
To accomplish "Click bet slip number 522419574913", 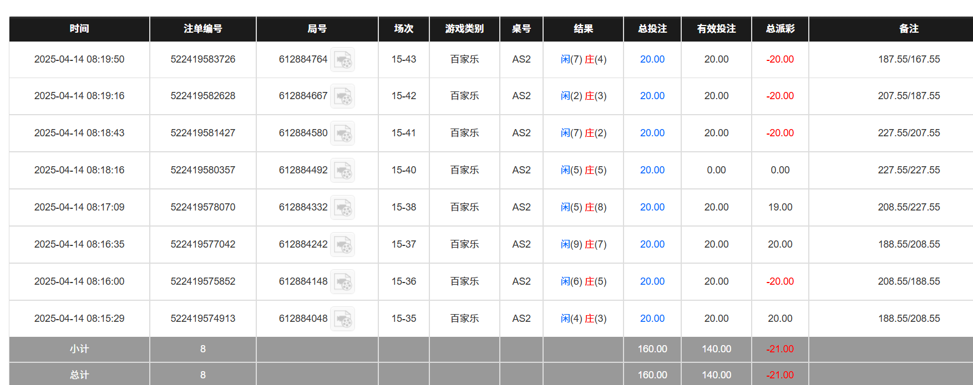I will coord(202,319).
